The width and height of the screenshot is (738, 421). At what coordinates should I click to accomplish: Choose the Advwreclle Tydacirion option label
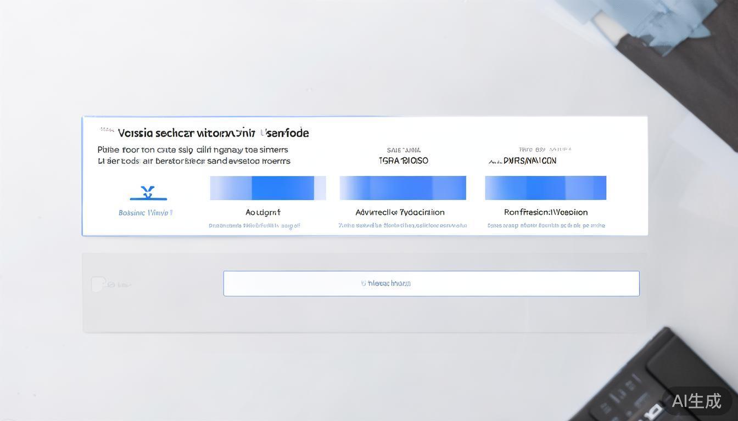(x=400, y=212)
